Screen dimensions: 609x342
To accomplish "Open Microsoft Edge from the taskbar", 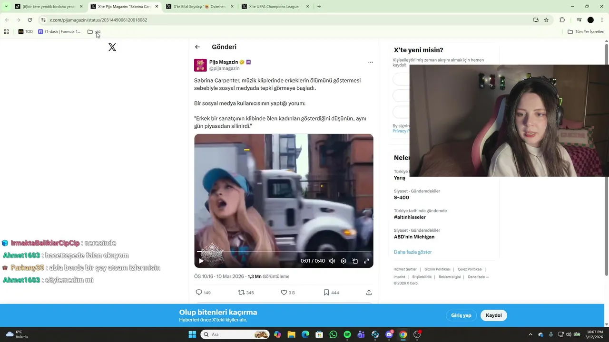I will click(x=305, y=334).
